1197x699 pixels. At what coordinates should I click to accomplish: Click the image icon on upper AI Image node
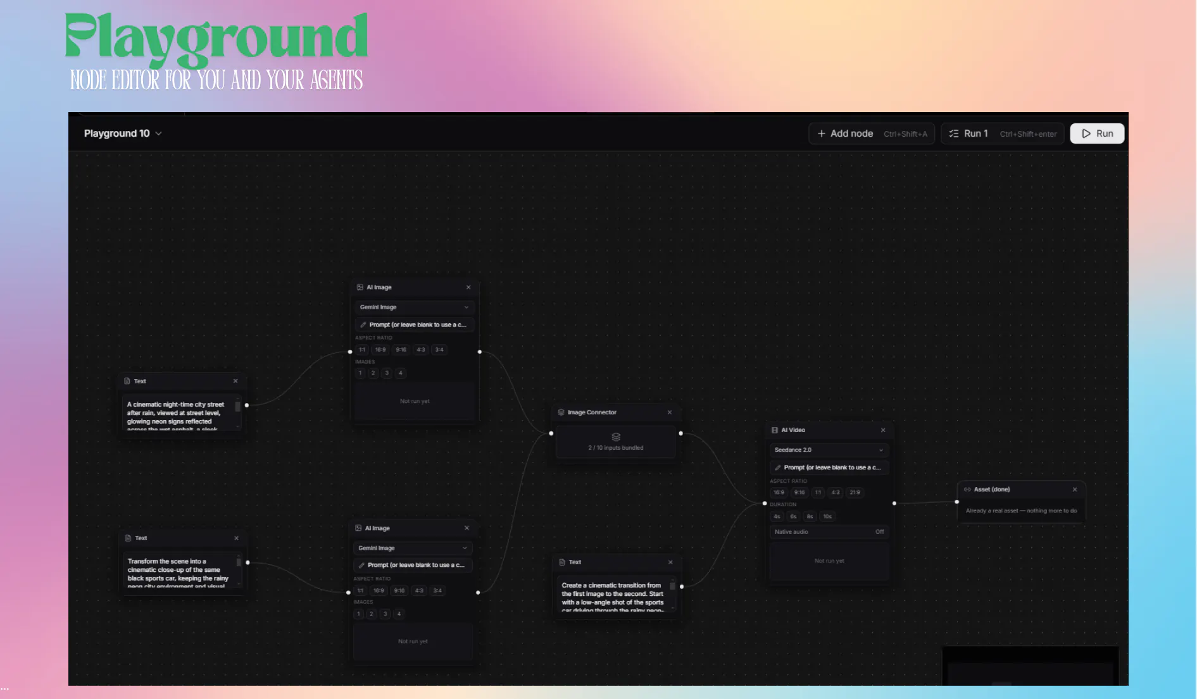point(360,287)
